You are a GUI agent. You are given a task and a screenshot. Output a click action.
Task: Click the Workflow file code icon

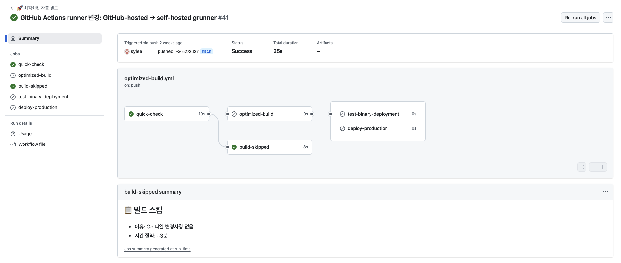(x=13, y=144)
